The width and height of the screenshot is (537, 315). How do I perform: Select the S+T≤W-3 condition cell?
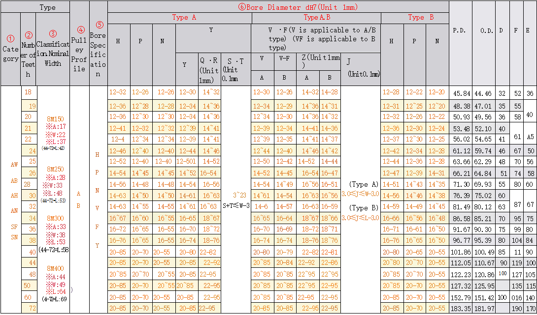click(235, 206)
